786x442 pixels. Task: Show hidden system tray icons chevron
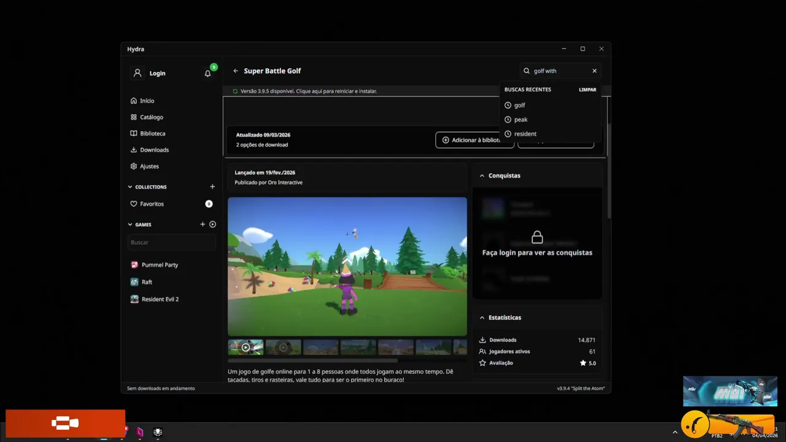(x=675, y=432)
